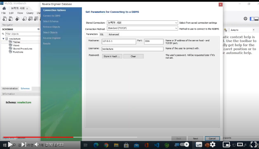
Task: Mute the video volume speaker icon
Action: [x=37, y=144]
